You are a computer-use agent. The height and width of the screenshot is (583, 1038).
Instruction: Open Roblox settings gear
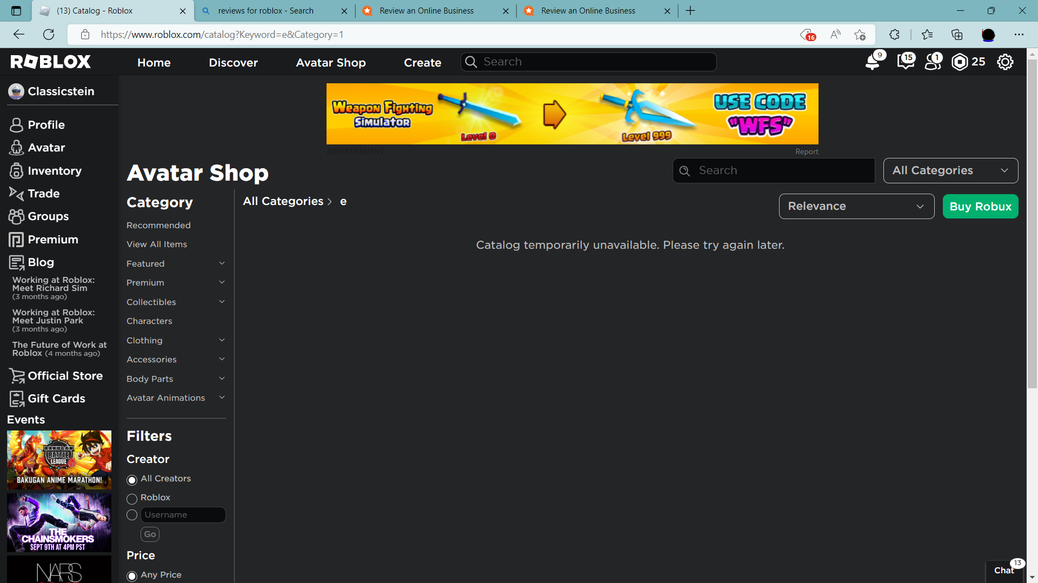1005,62
